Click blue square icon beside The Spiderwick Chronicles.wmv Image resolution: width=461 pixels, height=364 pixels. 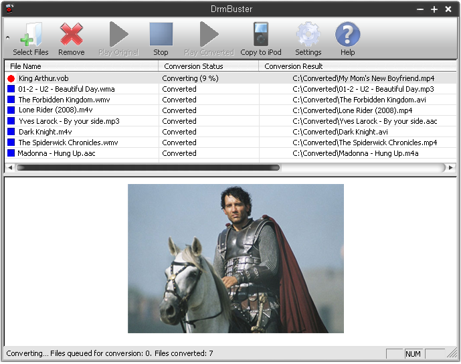click(x=11, y=143)
